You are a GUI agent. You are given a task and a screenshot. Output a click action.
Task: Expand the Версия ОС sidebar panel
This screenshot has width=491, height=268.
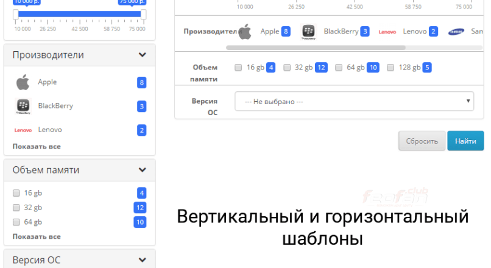[142, 260]
